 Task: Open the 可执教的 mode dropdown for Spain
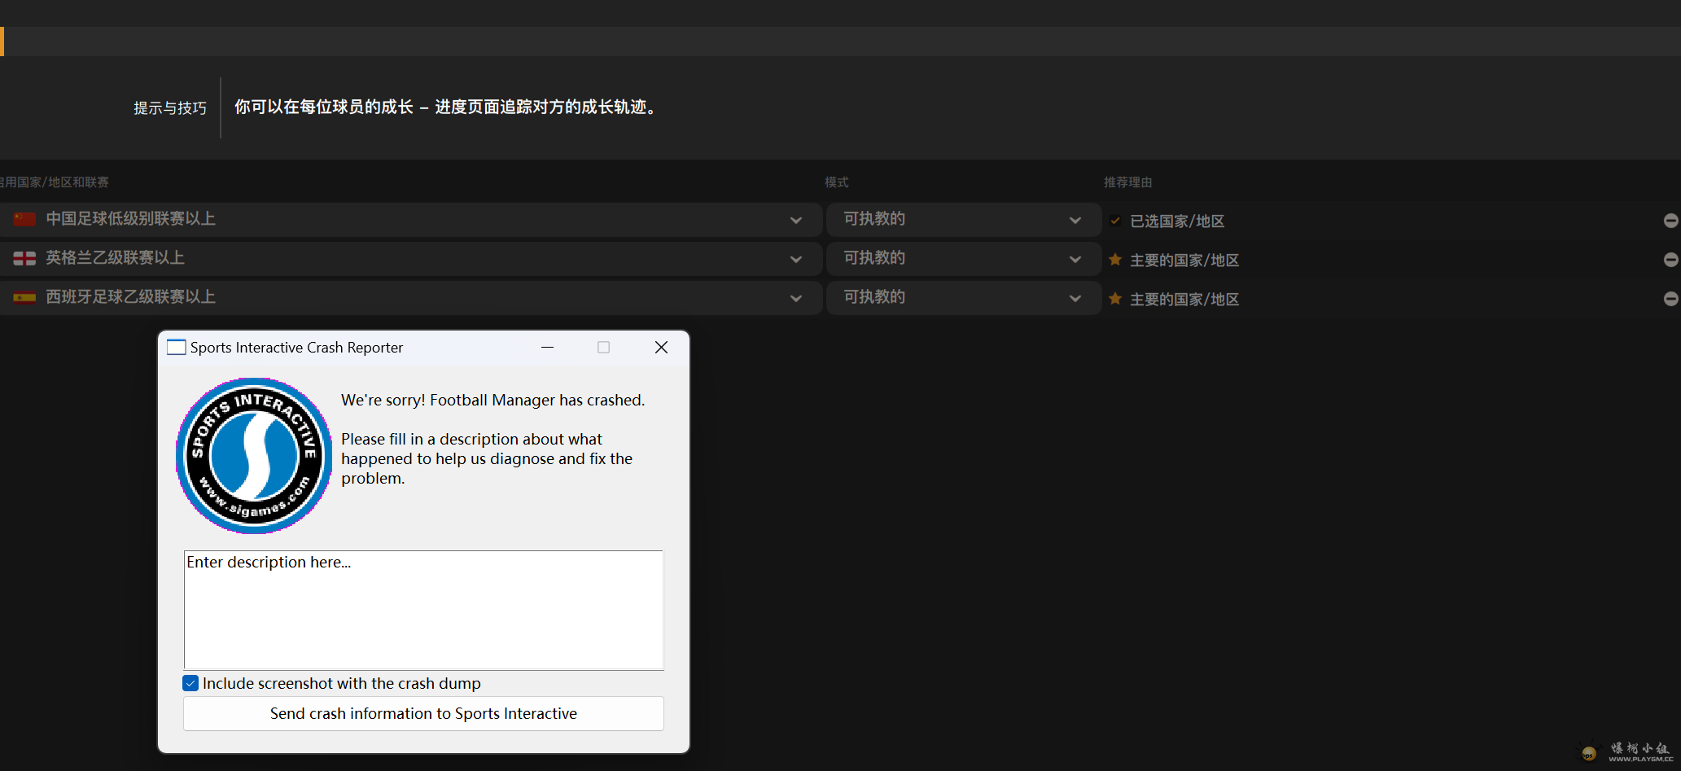[x=964, y=297]
